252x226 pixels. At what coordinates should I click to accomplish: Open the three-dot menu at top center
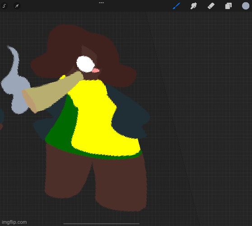pos(102,3)
